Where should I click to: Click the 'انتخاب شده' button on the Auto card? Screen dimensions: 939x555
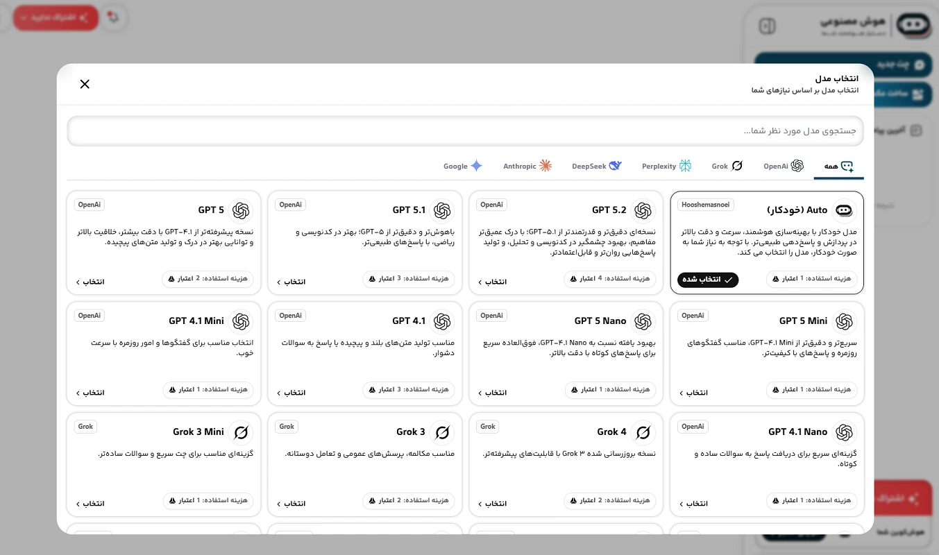pos(708,280)
